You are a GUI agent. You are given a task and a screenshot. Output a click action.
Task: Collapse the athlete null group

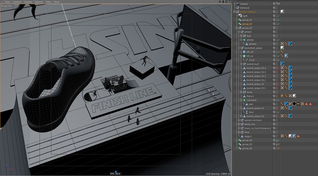coord(239,32)
